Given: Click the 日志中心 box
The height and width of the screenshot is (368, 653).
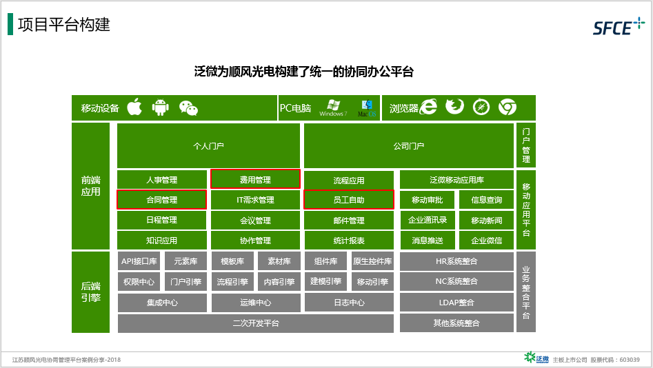Looking at the screenshot, I should (349, 303).
